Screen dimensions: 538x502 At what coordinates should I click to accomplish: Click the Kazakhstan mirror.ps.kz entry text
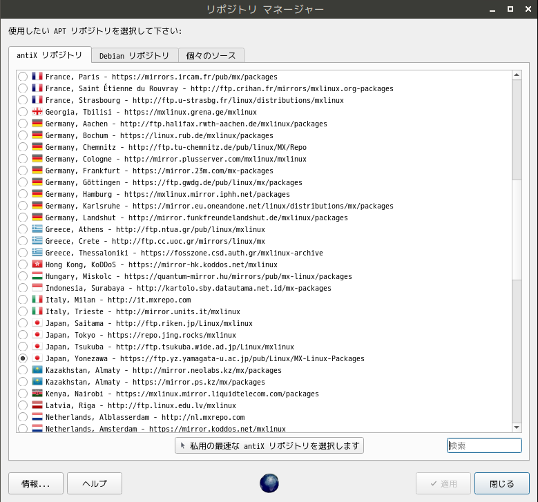pyautogui.click(x=155, y=382)
